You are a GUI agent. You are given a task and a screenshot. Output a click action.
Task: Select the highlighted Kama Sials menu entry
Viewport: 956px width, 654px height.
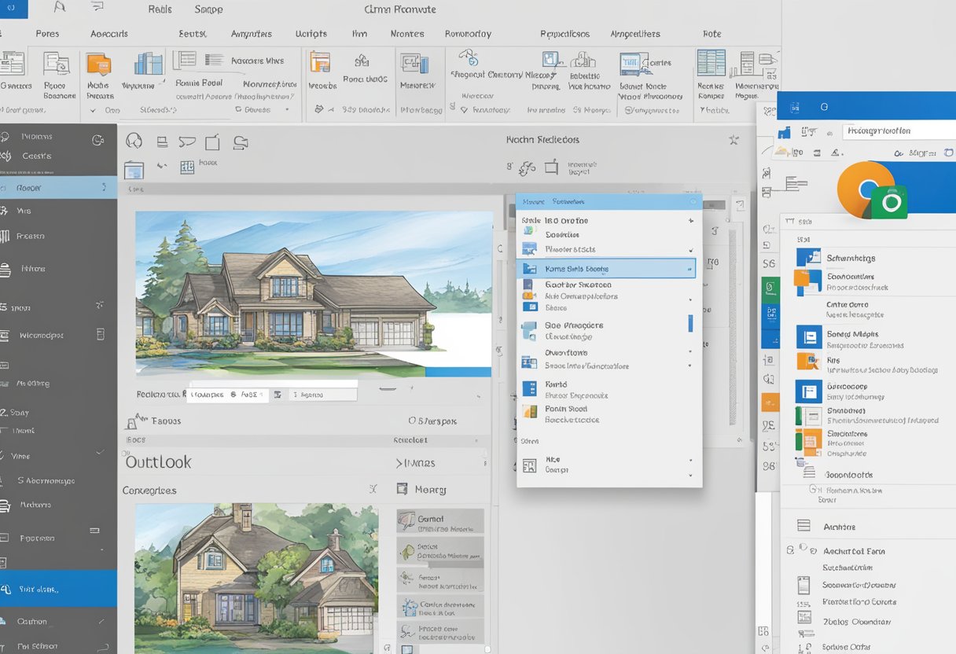605,268
